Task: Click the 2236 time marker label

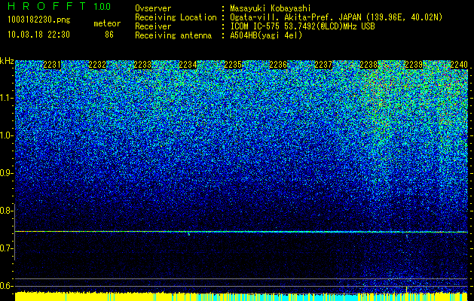Action: click(278, 65)
